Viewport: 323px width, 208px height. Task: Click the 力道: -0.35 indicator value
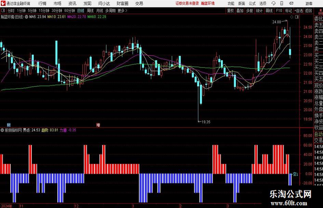click(68, 130)
